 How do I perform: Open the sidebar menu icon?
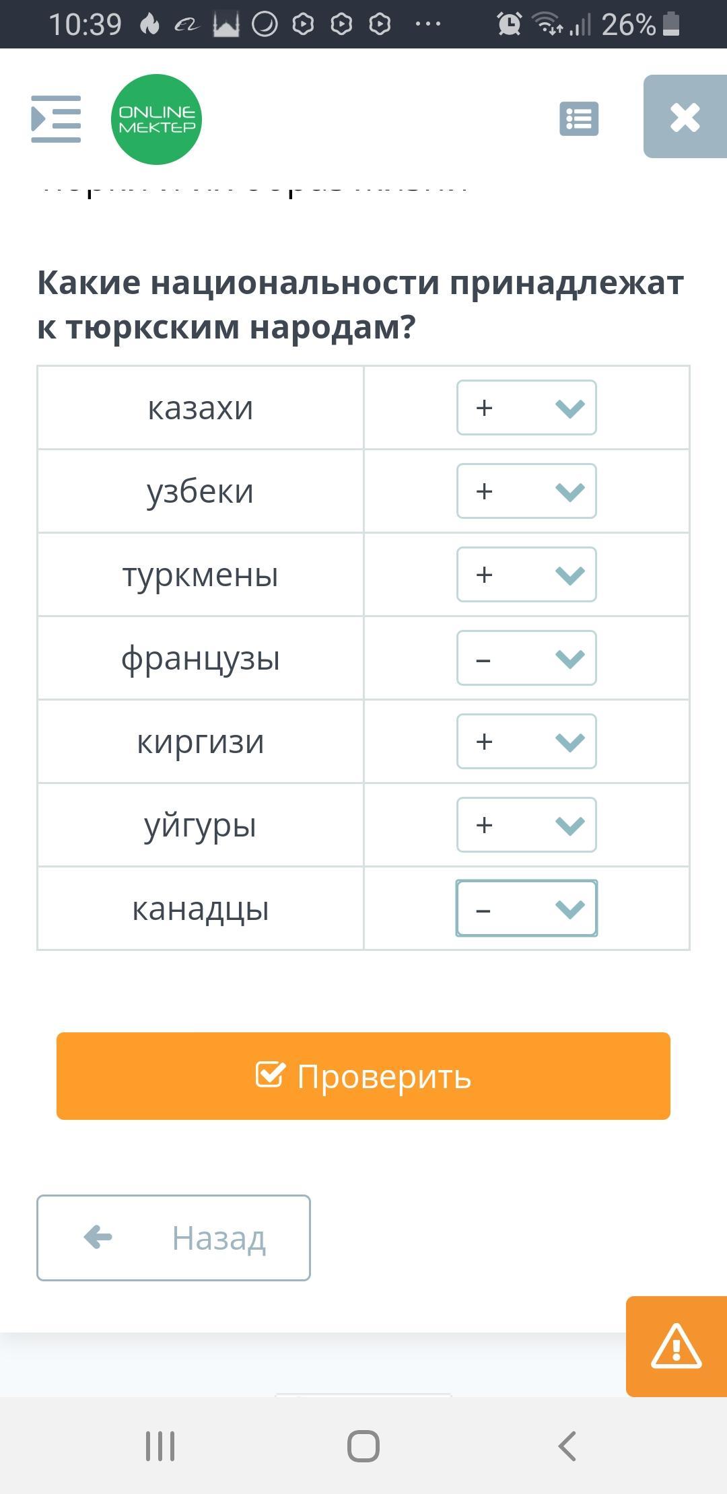(56, 119)
